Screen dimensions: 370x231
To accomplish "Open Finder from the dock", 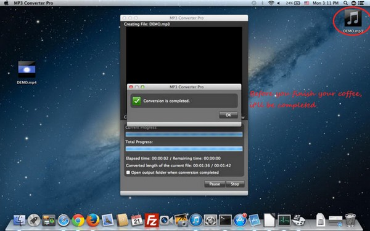I will (19, 221).
